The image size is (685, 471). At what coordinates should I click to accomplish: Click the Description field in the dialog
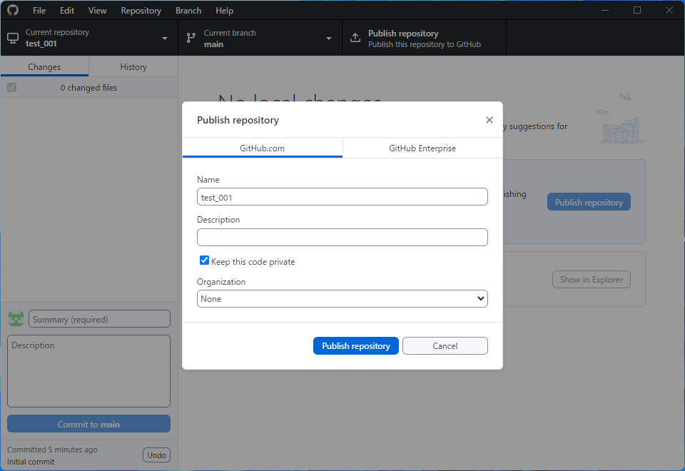342,237
